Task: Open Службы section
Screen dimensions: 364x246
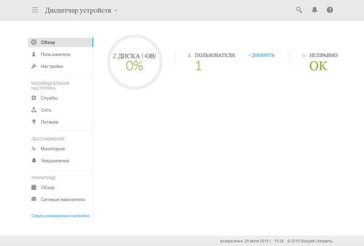Action: click(x=49, y=98)
